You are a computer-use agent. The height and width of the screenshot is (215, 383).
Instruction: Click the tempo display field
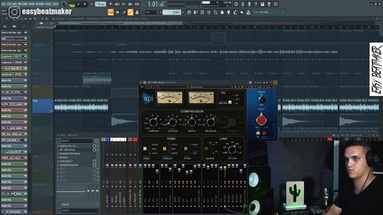click(100, 4)
